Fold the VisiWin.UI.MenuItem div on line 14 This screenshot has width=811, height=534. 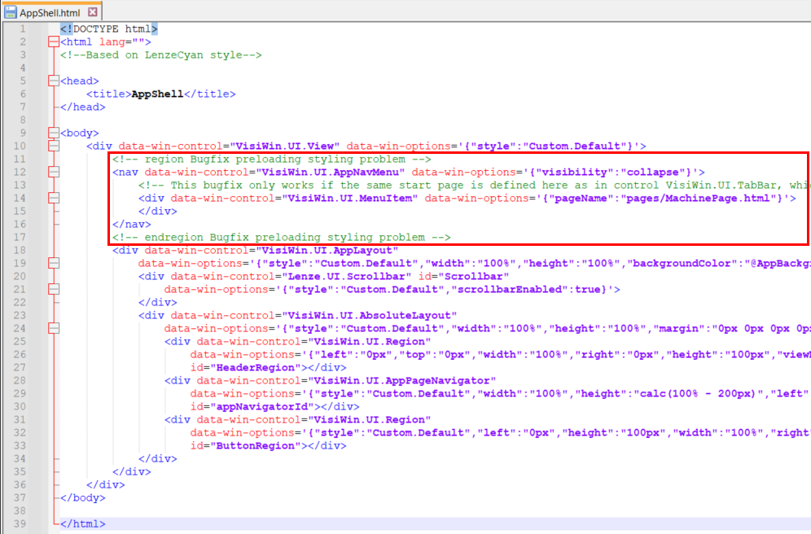point(54,199)
